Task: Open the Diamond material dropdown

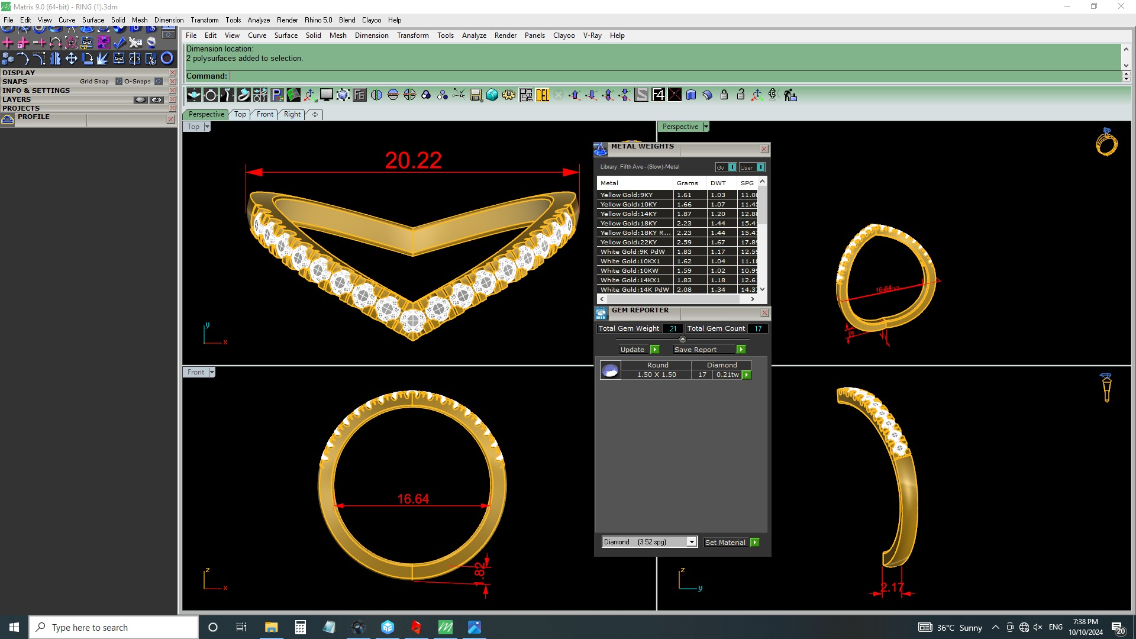Action: click(691, 542)
